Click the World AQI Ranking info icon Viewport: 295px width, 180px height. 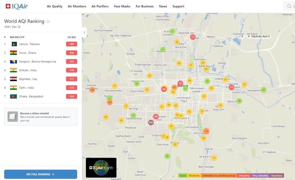[48, 22]
